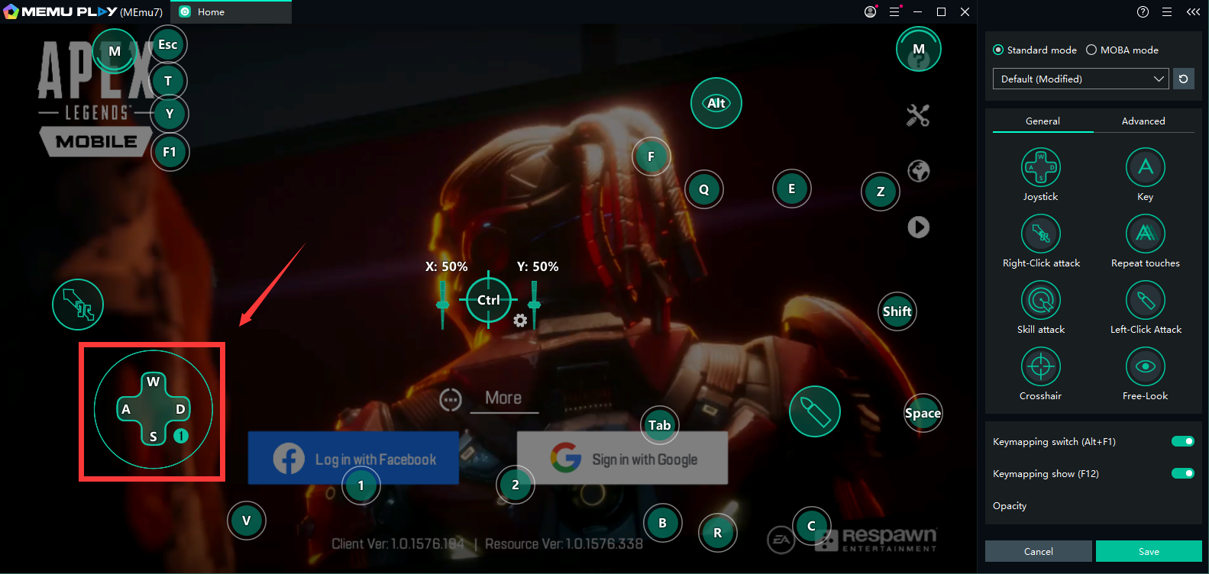
Task: Collapse the side panel with double chevron
Action: pos(1193,11)
